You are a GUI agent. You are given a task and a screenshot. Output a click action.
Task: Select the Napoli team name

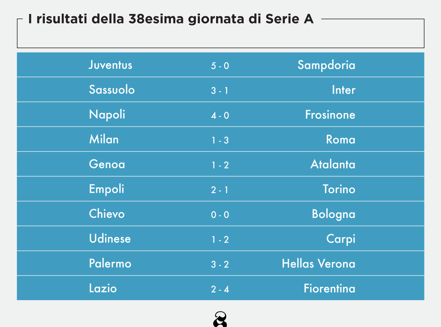[107, 115]
